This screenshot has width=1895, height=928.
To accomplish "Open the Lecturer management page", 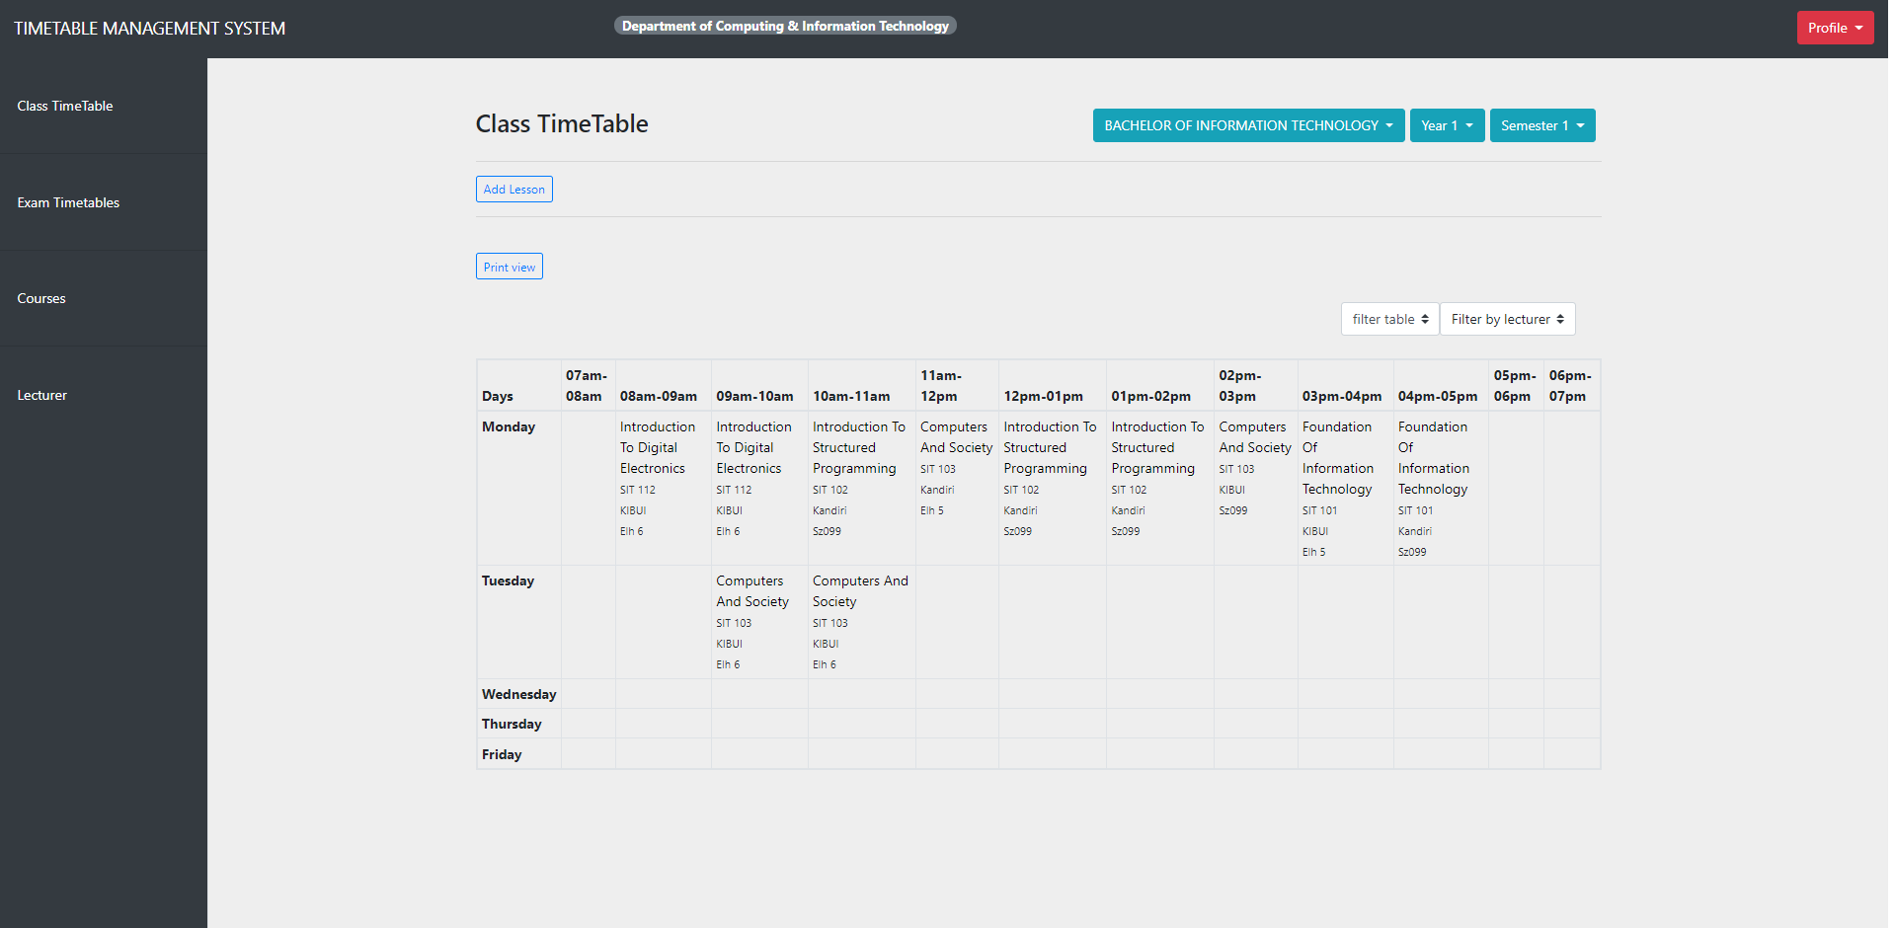I will pyautogui.click(x=41, y=395).
